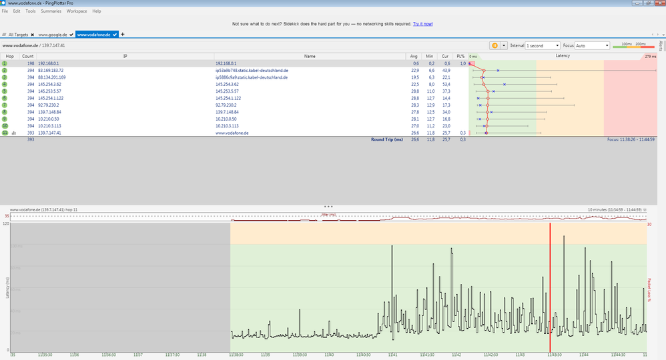Viewport: 666px width, 360px height.
Task: Click IP 83.169.183.72 in hop 2
Action: tap(51, 71)
